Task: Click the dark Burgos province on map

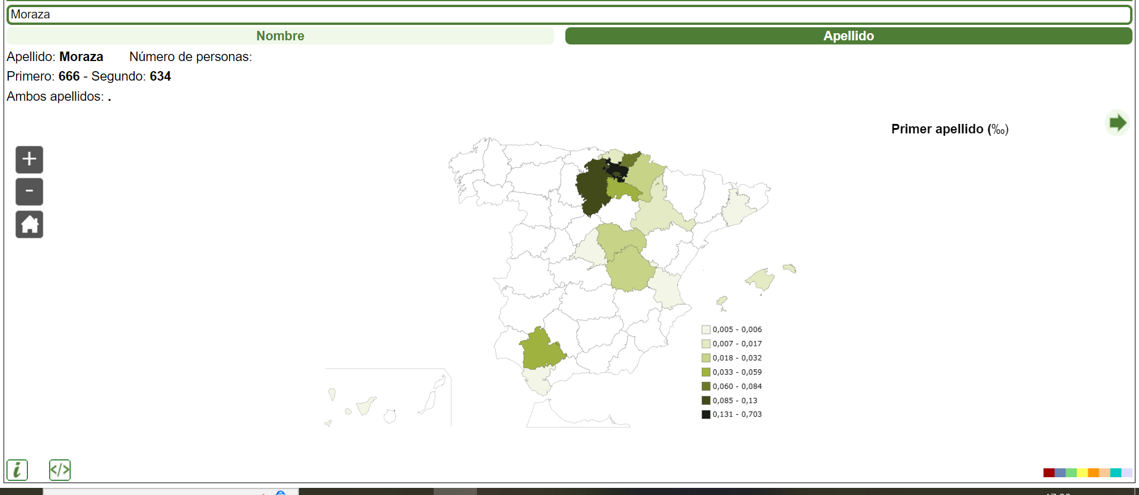Action: pyautogui.click(x=593, y=187)
